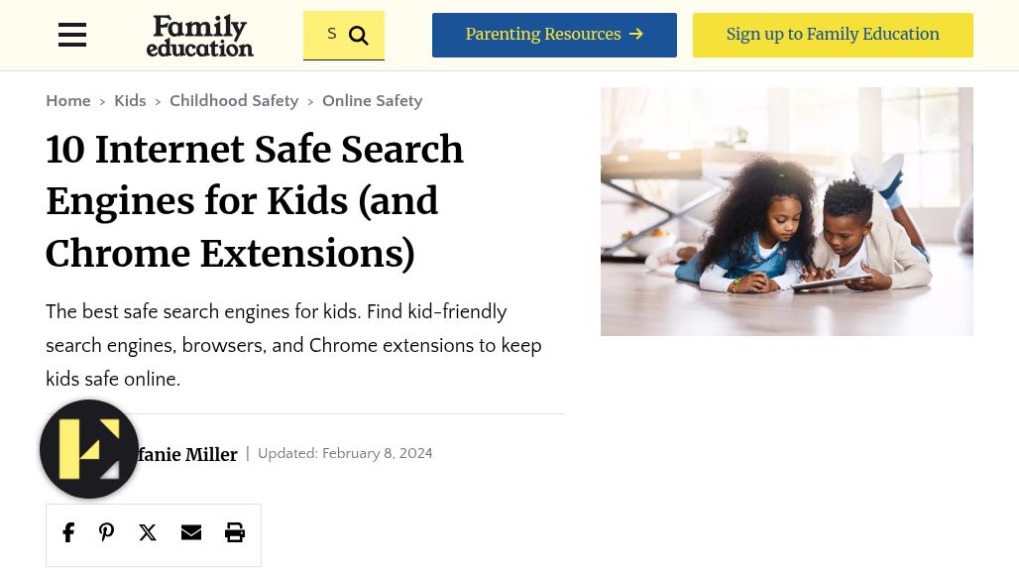1019x573 pixels.
Task: Share article on Facebook
Action: 68,533
